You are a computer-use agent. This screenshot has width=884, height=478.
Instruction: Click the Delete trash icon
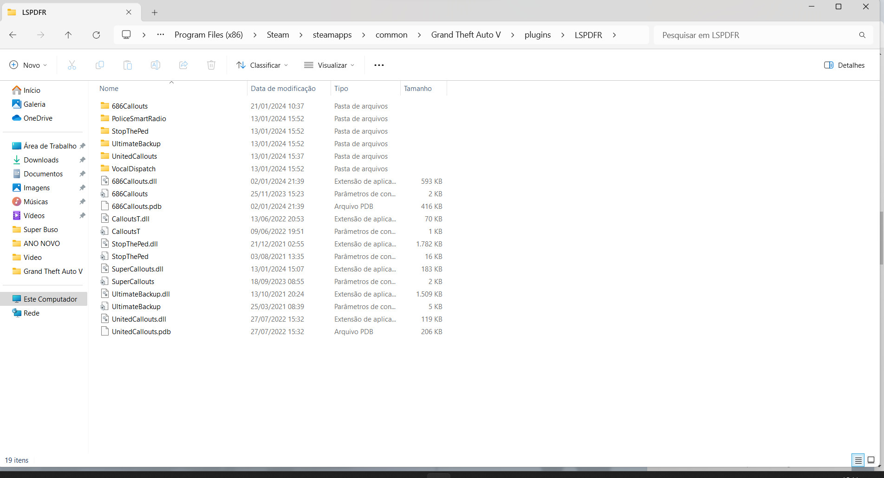(x=211, y=65)
